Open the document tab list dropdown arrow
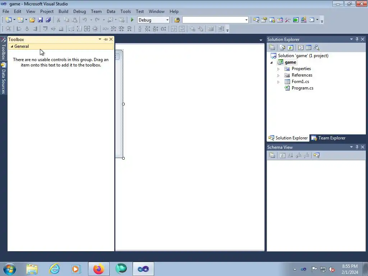The height and width of the screenshot is (276, 368). coord(261,40)
